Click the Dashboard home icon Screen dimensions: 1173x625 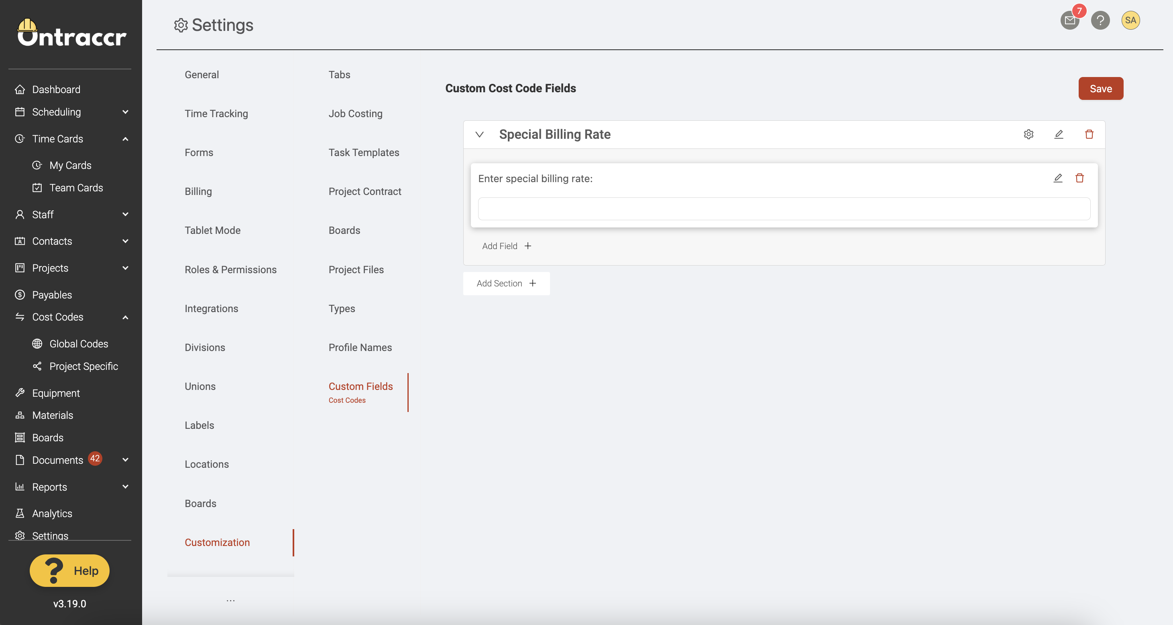pos(20,89)
